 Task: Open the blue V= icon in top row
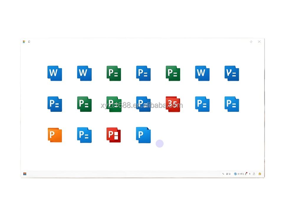(232, 73)
